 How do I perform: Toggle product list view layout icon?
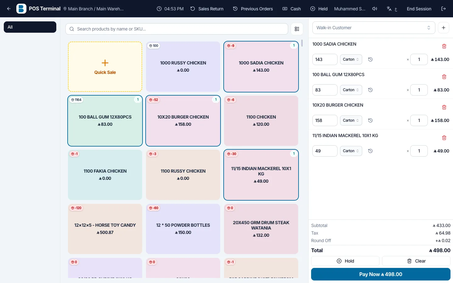pos(297,29)
